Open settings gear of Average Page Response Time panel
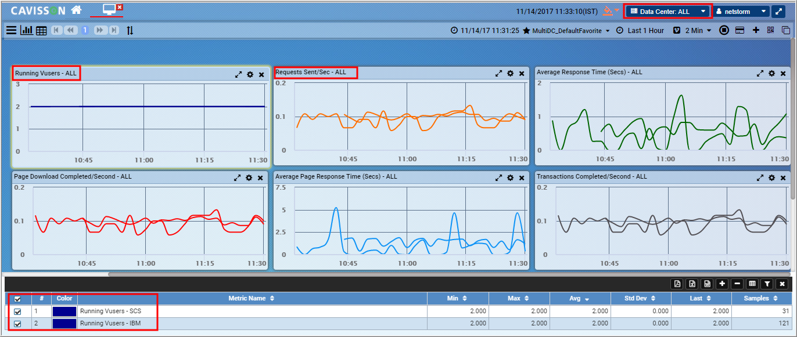This screenshot has height=337, width=797. pyautogui.click(x=511, y=178)
